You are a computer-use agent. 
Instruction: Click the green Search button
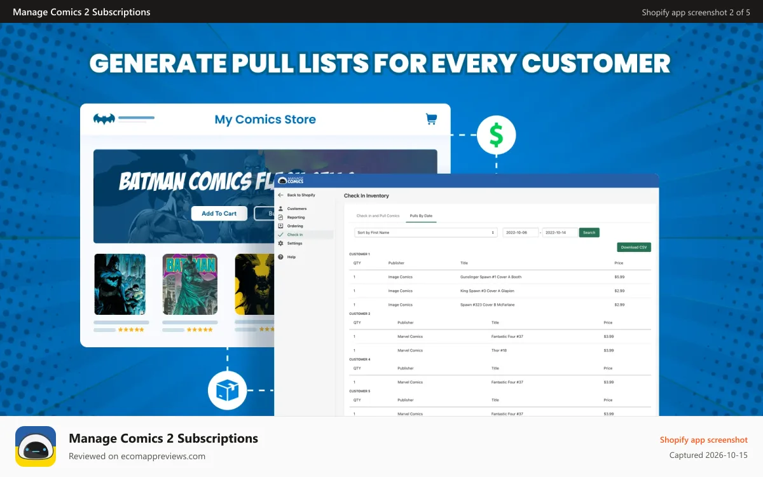click(589, 233)
